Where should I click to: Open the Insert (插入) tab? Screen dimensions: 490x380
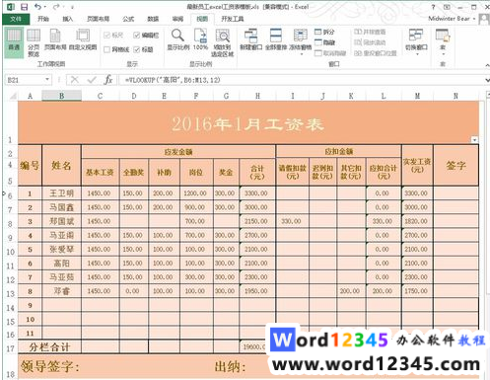pyautogui.click(x=67, y=19)
